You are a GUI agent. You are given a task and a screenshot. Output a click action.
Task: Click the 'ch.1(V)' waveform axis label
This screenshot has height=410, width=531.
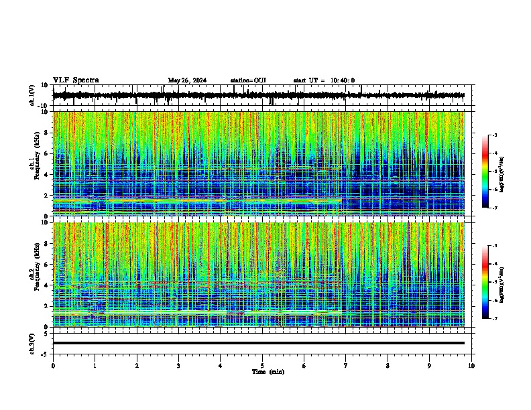coord(32,95)
